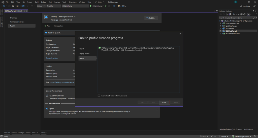Select the Finish step in dialog
Image resolution: width=258 pixels, height=138 pixels.
click(x=87, y=58)
